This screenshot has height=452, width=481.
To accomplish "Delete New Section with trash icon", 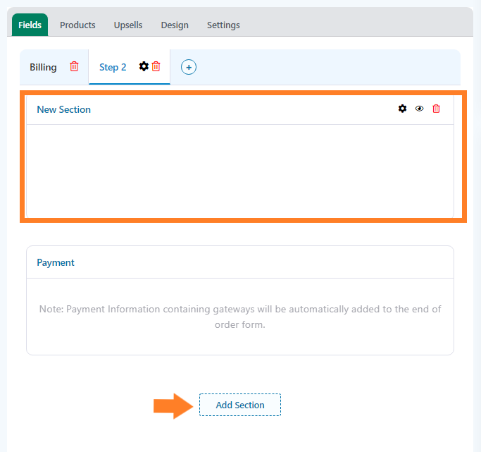I will coord(436,109).
